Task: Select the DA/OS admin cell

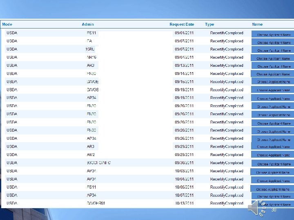Action: click(x=93, y=90)
